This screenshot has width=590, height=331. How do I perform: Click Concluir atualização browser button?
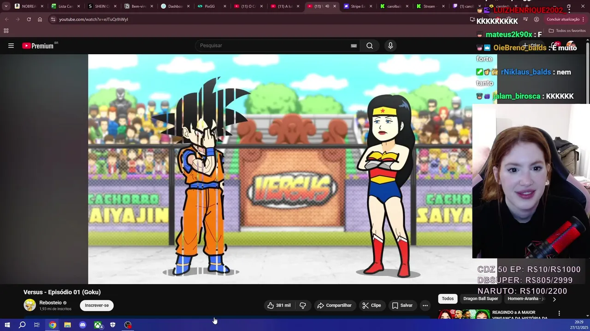(566, 19)
